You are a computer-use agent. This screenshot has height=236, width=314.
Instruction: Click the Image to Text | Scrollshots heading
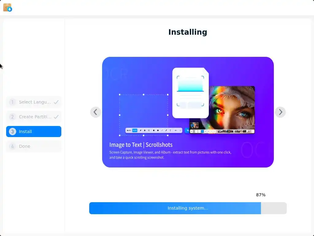(x=141, y=145)
